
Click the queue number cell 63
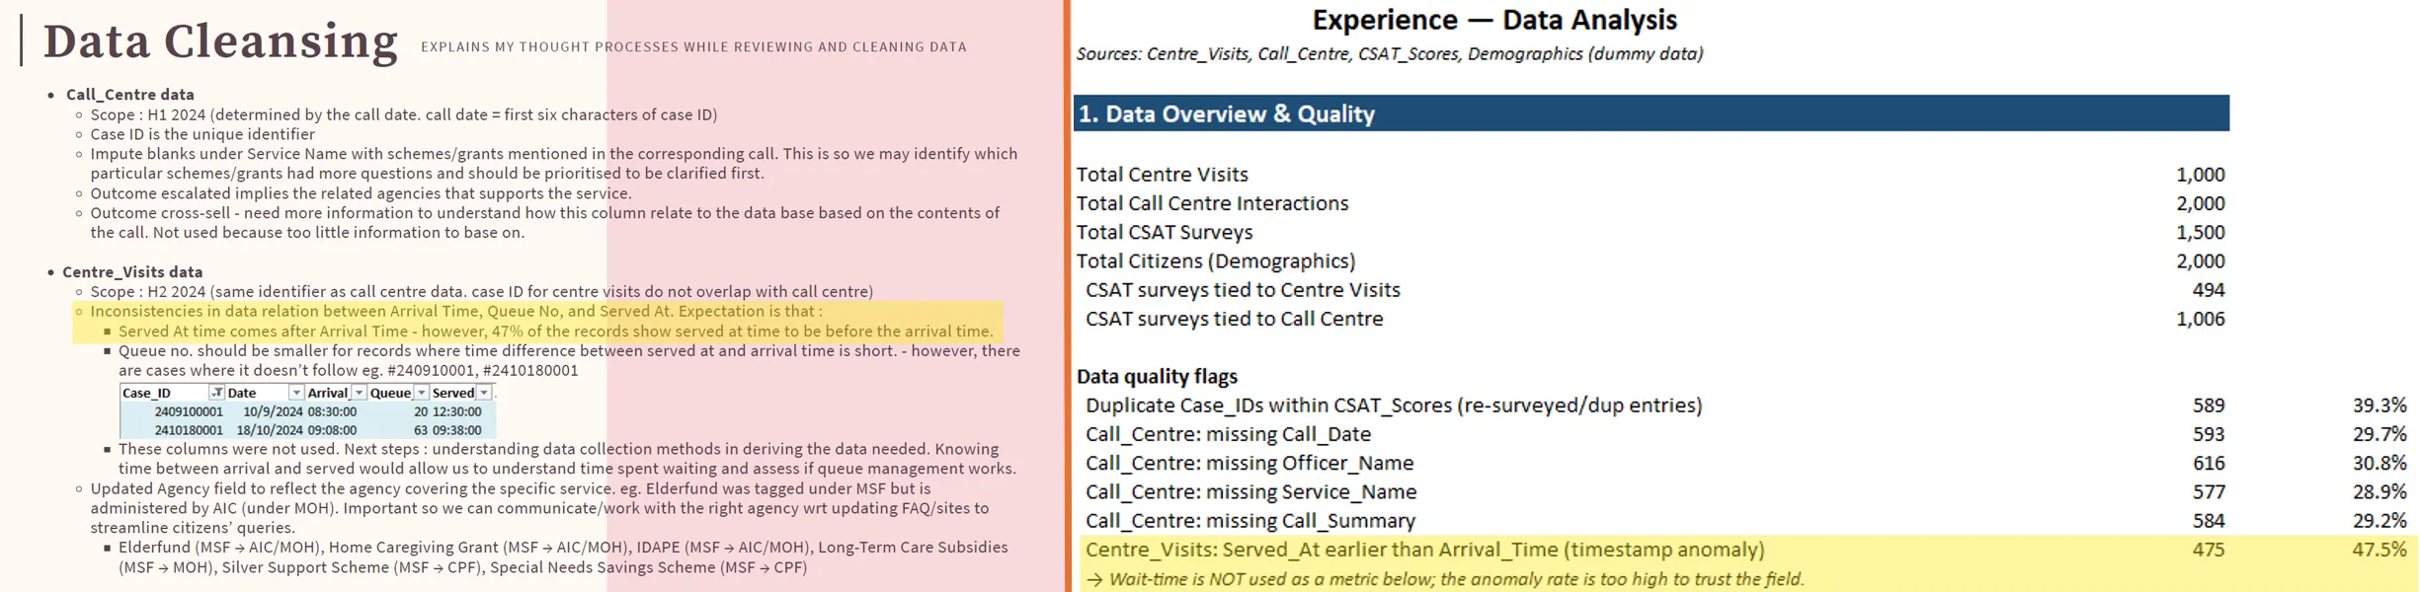pos(421,430)
